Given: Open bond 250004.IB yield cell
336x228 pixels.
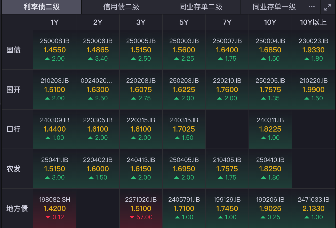Looking at the screenshot, I should click(270, 50).
